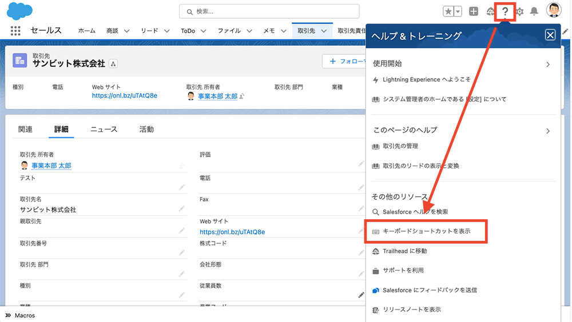Edit the 従業員数 field pencil icon
Viewport: 572px width, 322px height.
361,295
